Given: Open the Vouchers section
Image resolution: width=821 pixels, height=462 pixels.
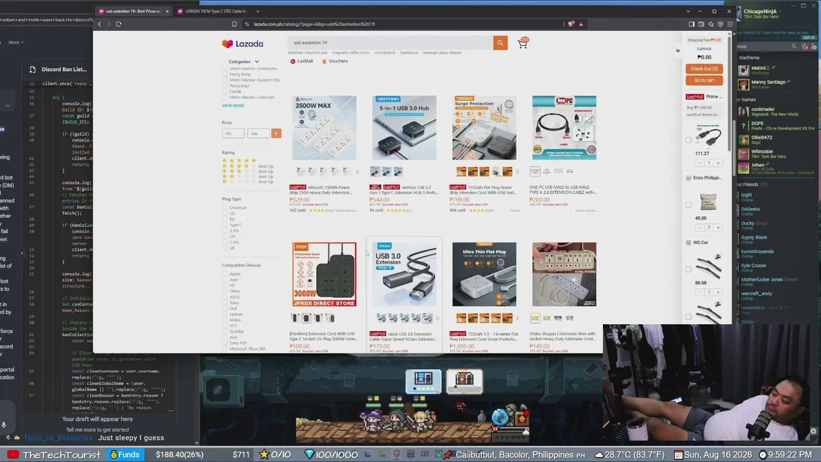Looking at the screenshot, I should (x=334, y=61).
